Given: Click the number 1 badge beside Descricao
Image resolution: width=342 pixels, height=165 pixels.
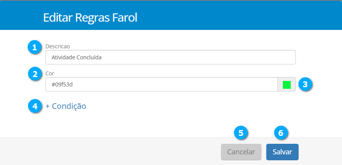Looking at the screenshot, I should tap(34, 48).
